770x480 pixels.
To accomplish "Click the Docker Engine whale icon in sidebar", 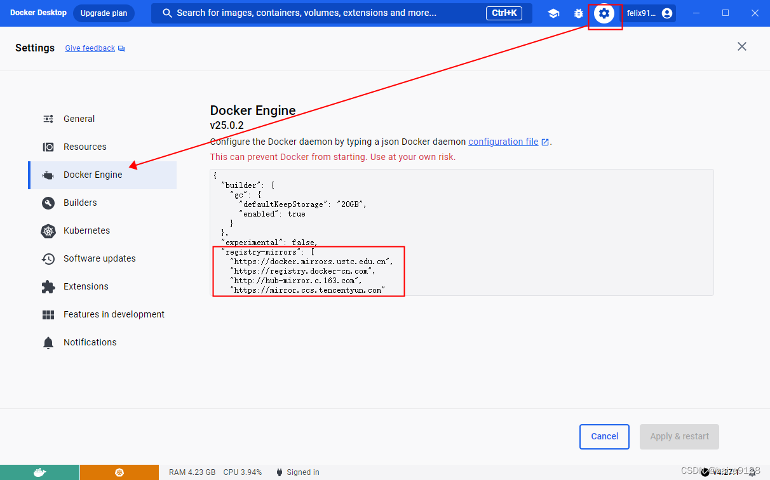I will click(x=48, y=175).
